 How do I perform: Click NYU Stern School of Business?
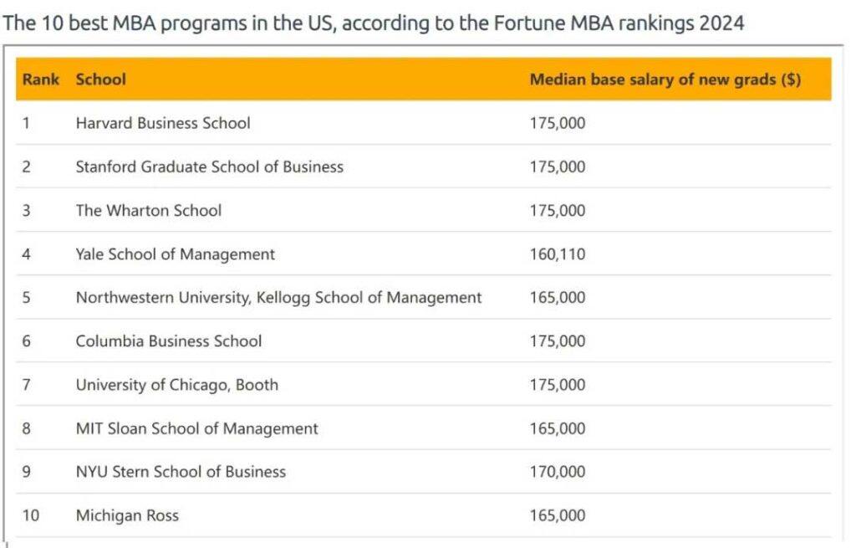(x=181, y=472)
